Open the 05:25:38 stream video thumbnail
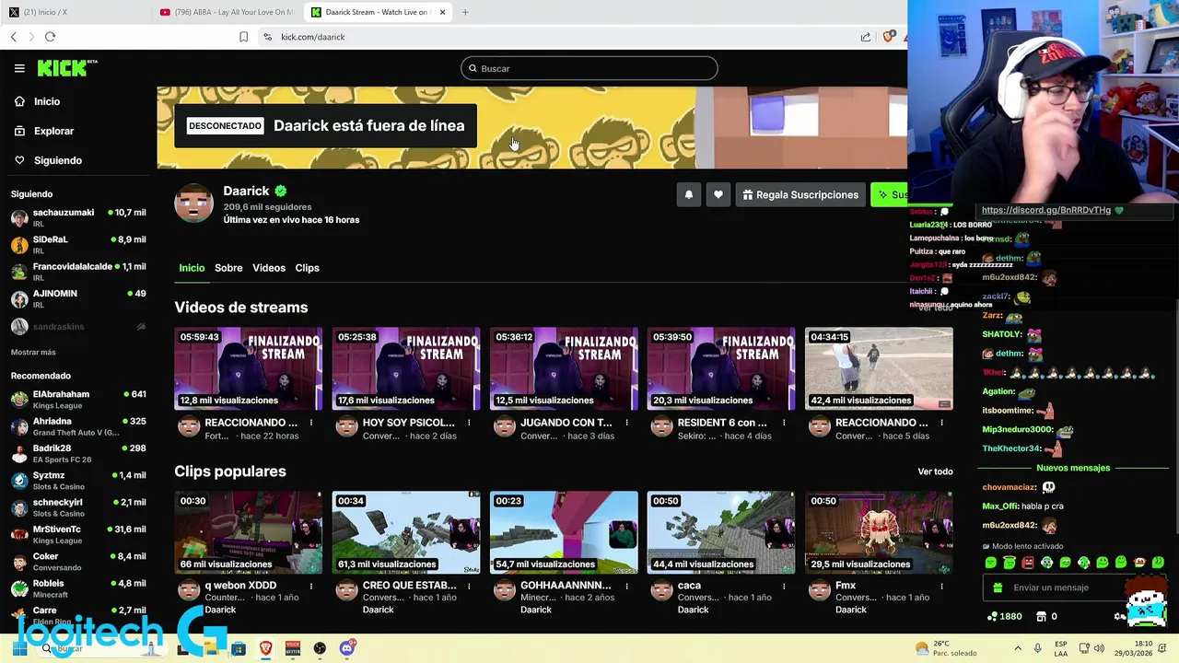The height and width of the screenshot is (663, 1179). coord(406,368)
